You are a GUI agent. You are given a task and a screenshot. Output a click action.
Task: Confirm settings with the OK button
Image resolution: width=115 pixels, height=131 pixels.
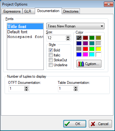pyautogui.click(x=75, y=124)
